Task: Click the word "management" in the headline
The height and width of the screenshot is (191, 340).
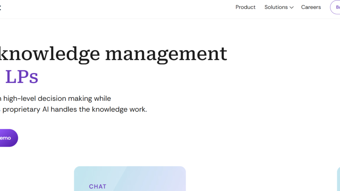Action: pos(166,54)
